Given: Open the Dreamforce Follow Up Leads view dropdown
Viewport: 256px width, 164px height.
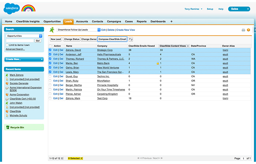Looking at the screenshot, I should point(79,30).
